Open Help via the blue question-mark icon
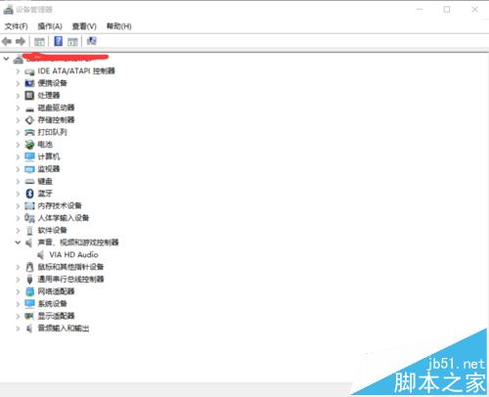Image resolution: width=489 pixels, height=397 pixels. [59, 41]
